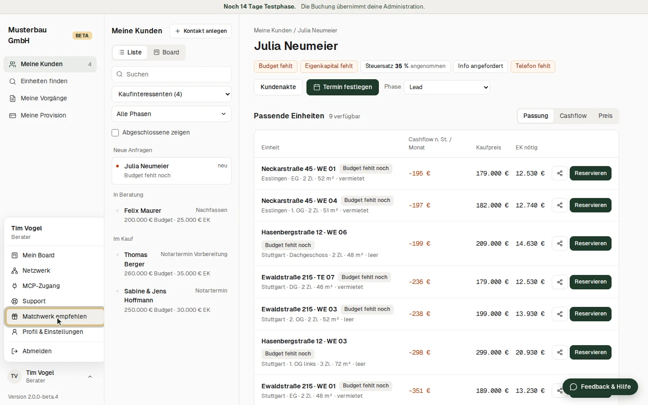Reserve Hasenbergstraße 12 WE 03
Image resolution: width=648 pixels, height=405 pixels.
pos(590,352)
